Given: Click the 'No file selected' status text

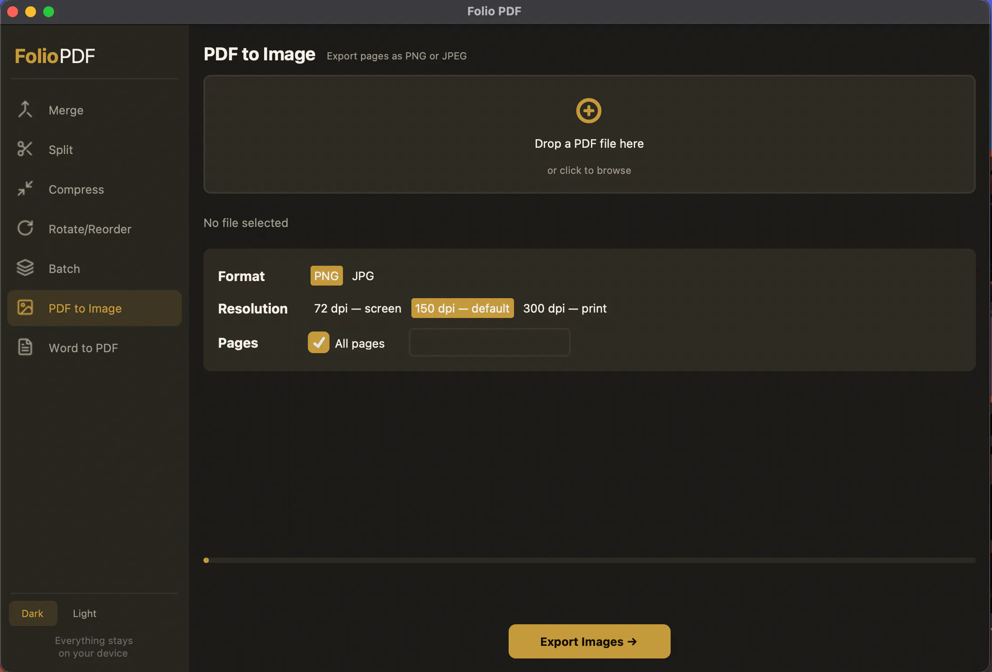Looking at the screenshot, I should click(246, 223).
